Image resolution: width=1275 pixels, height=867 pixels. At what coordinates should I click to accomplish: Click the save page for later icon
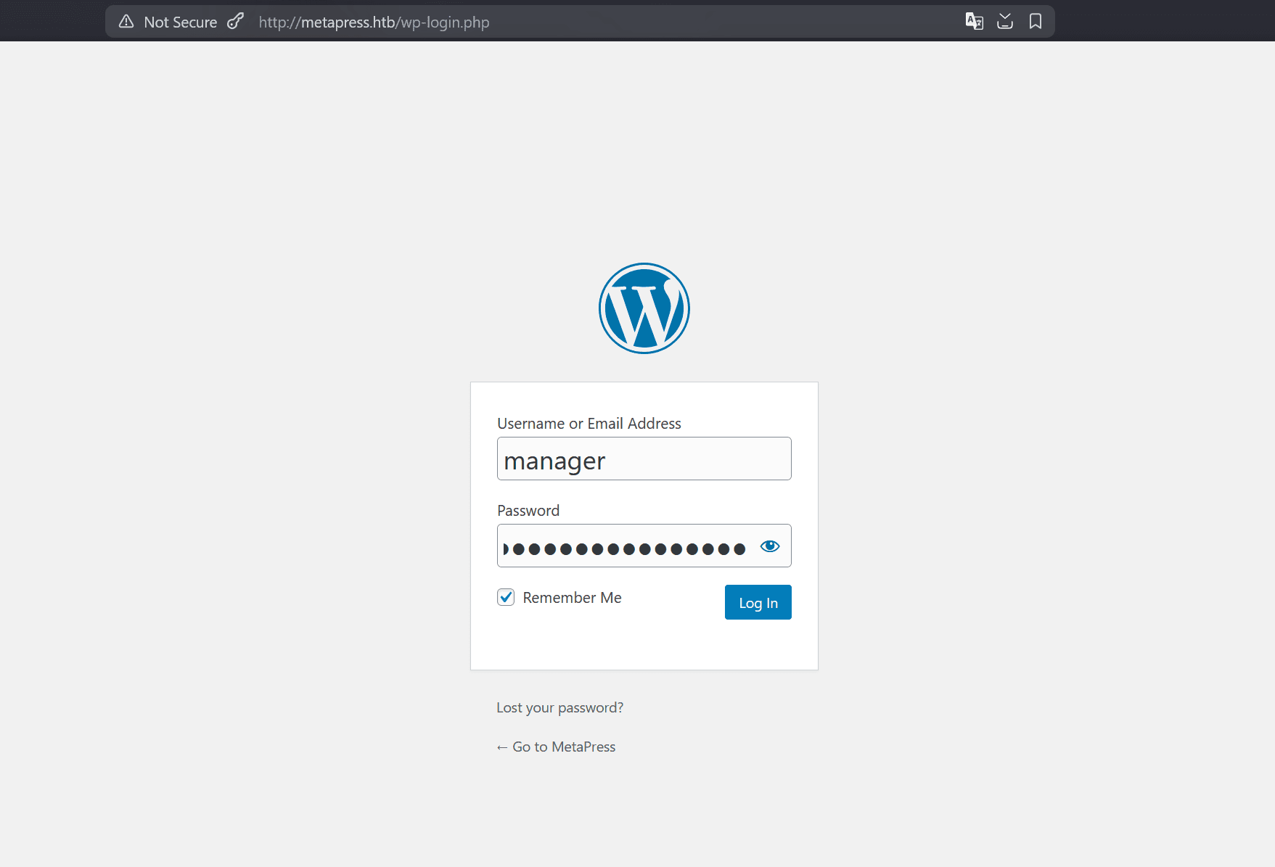pos(1005,21)
